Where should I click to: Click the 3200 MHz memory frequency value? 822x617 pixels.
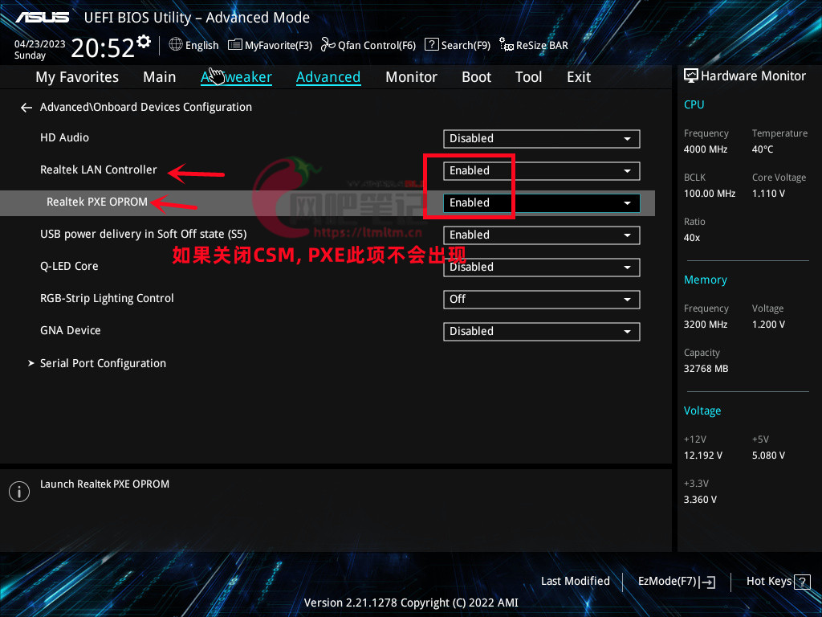[706, 325]
